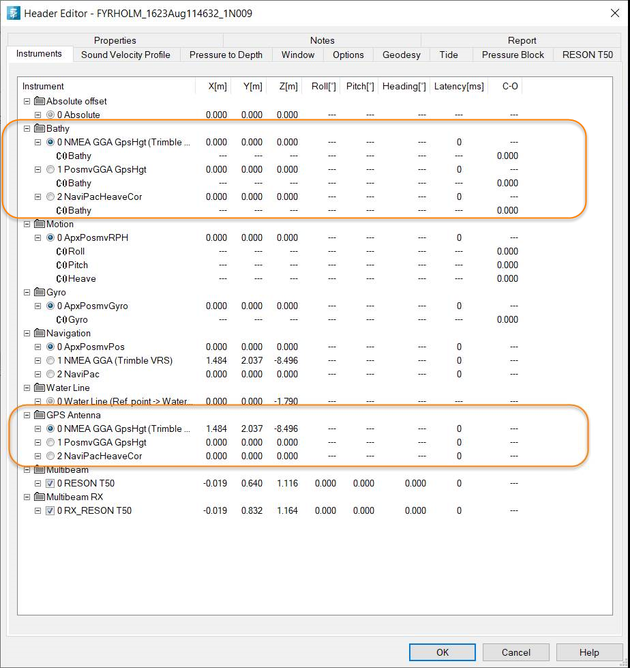Screen dimensions: 630x668
Task: Open the RESON T50 tab
Action: 588,55
